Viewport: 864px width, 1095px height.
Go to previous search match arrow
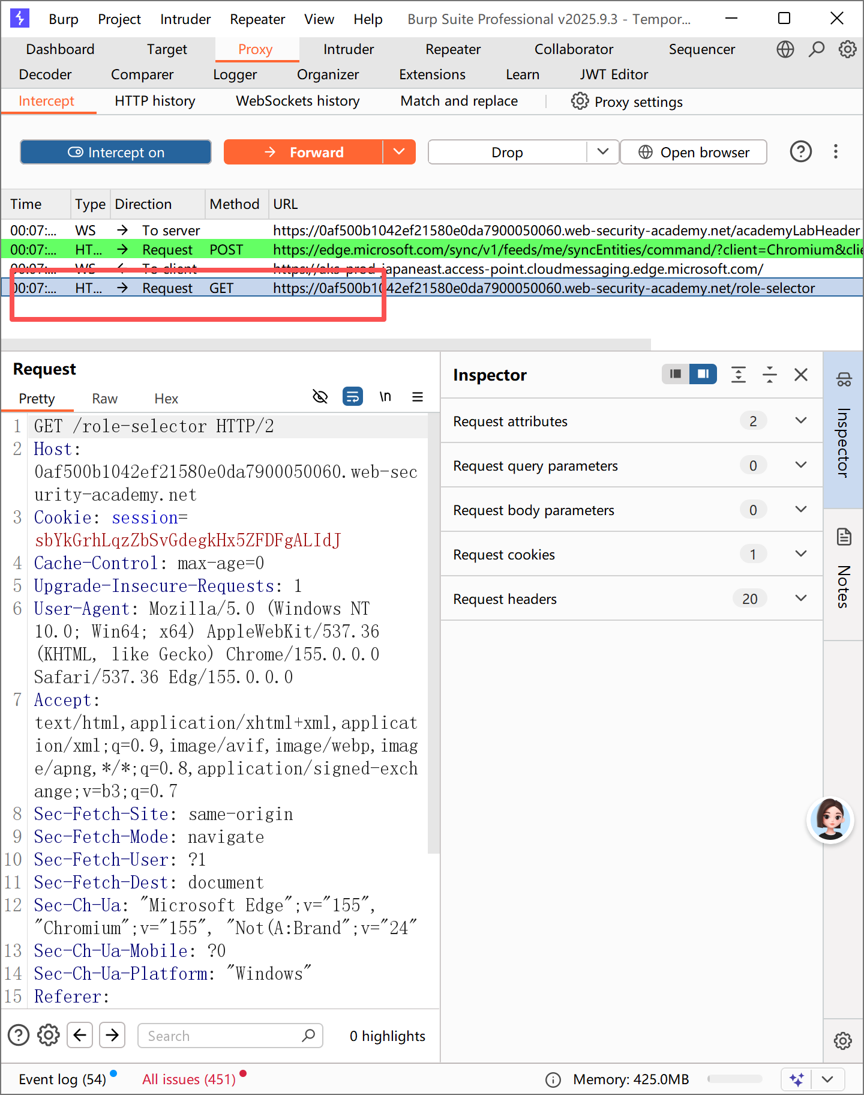(x=80, y=1035)
